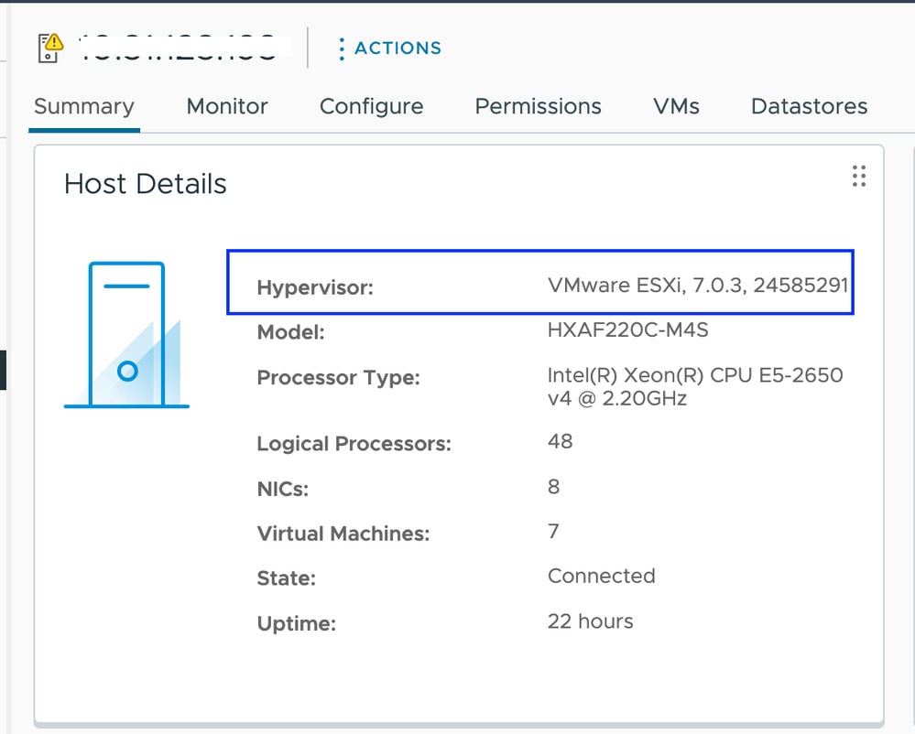Click the Hypervisor: label
The height and width of the screenshot is (734, 915).
315,287
